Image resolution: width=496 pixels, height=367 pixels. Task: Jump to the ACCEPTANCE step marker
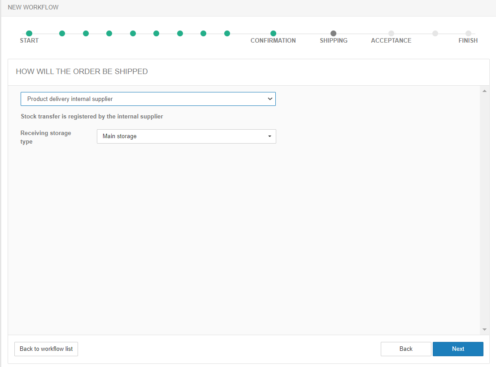tap(391, 33)
